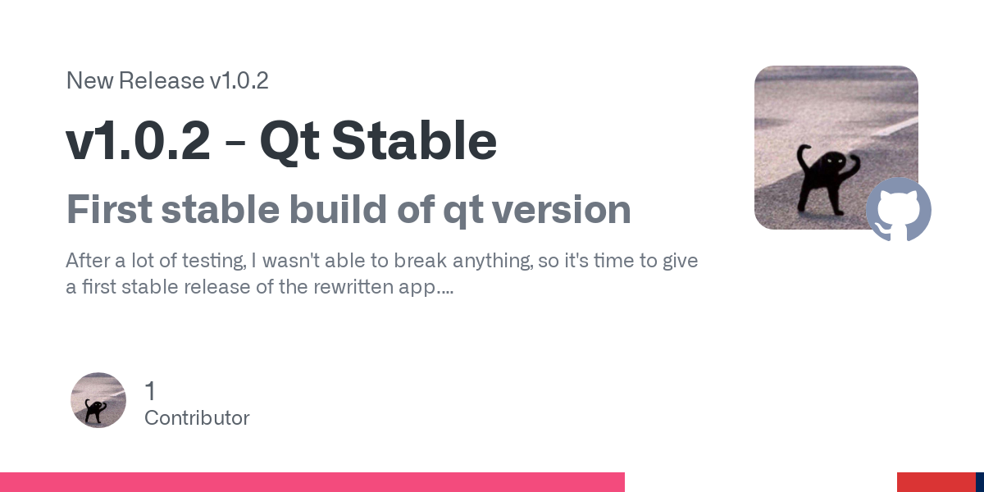Click the pink language bar segment

click(312, 482)
